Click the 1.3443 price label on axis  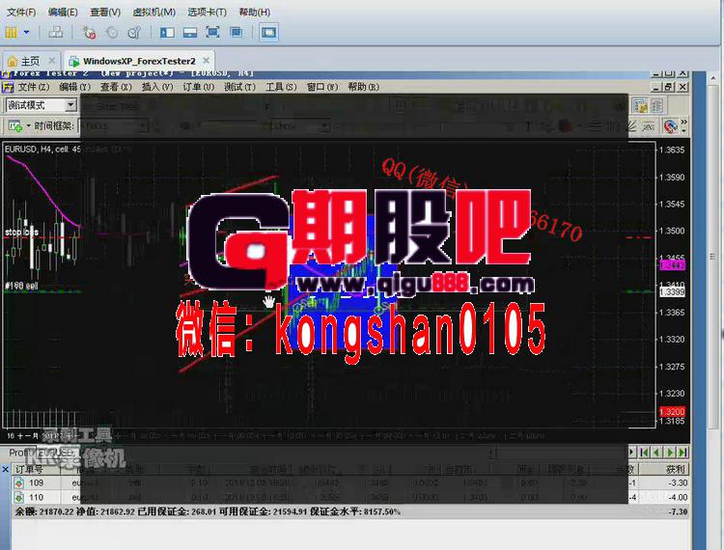tap(672, 264)
